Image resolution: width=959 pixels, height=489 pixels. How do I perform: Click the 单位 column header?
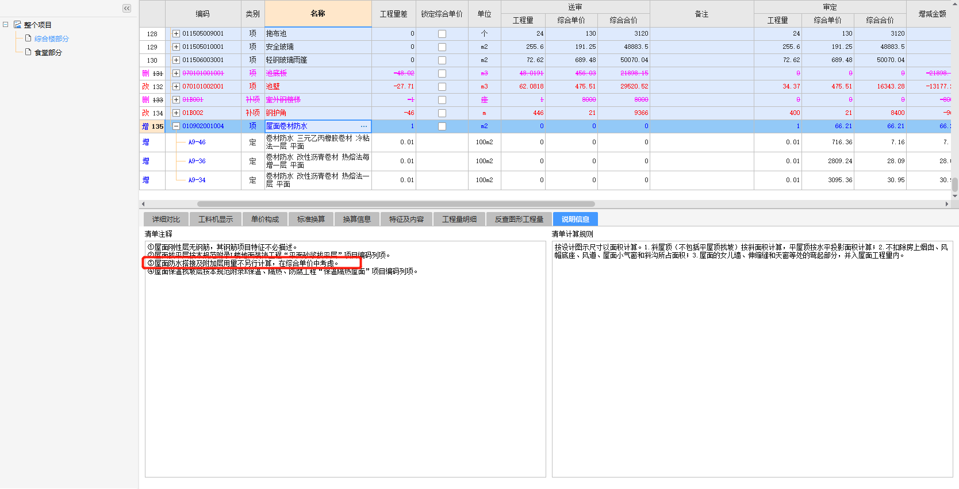pyautogui.click(x=484, y=13)
